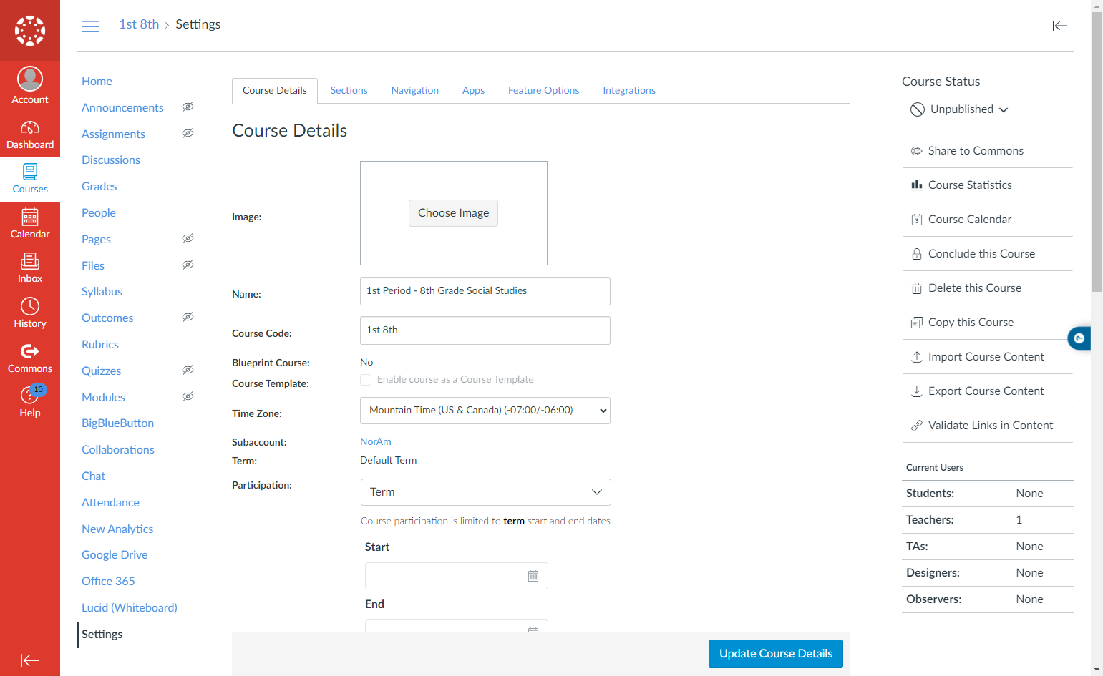Click 1st 8th breadcrumb link
Image resolution: width=1103 pixels, height=676 pixels.
pos(140,24)
